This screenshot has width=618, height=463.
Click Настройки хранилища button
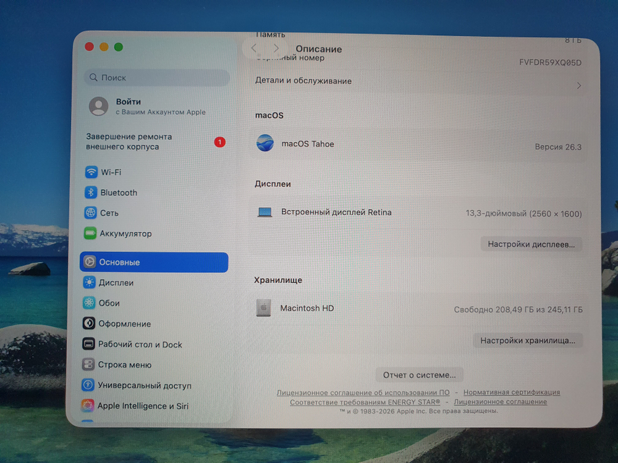pyautogui.click(x=527, y=341)
